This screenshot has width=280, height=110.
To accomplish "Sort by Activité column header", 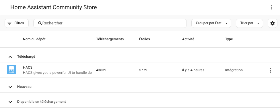I will click(188, 39).
